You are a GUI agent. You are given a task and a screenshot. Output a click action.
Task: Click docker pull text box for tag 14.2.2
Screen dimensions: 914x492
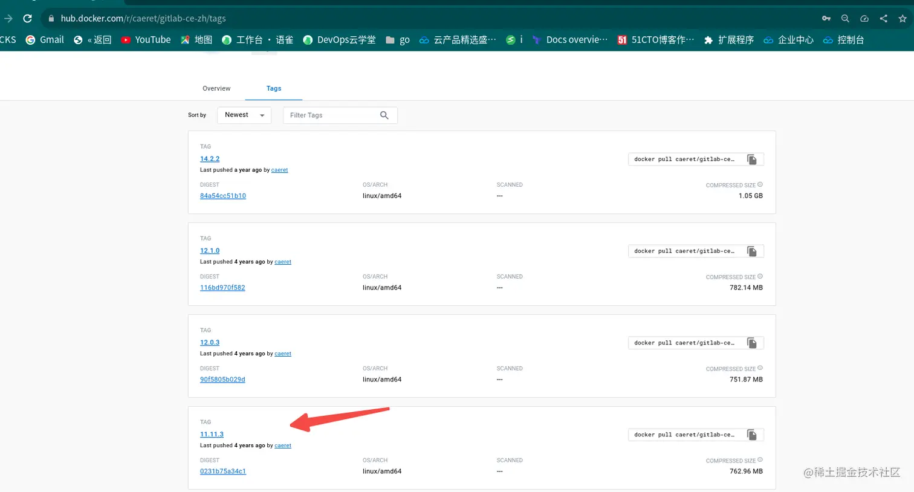(684, 160)
